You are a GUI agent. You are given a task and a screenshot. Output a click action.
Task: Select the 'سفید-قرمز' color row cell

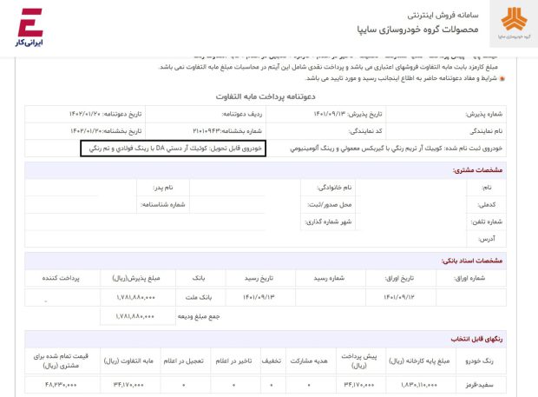[479, 385]
